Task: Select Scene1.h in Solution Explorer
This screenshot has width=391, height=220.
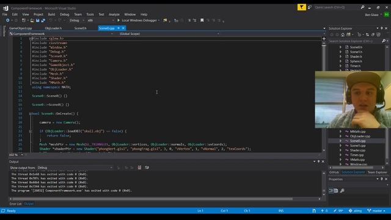Action: 356,52
